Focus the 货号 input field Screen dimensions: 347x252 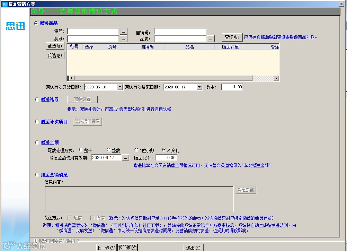coord(93,32)
